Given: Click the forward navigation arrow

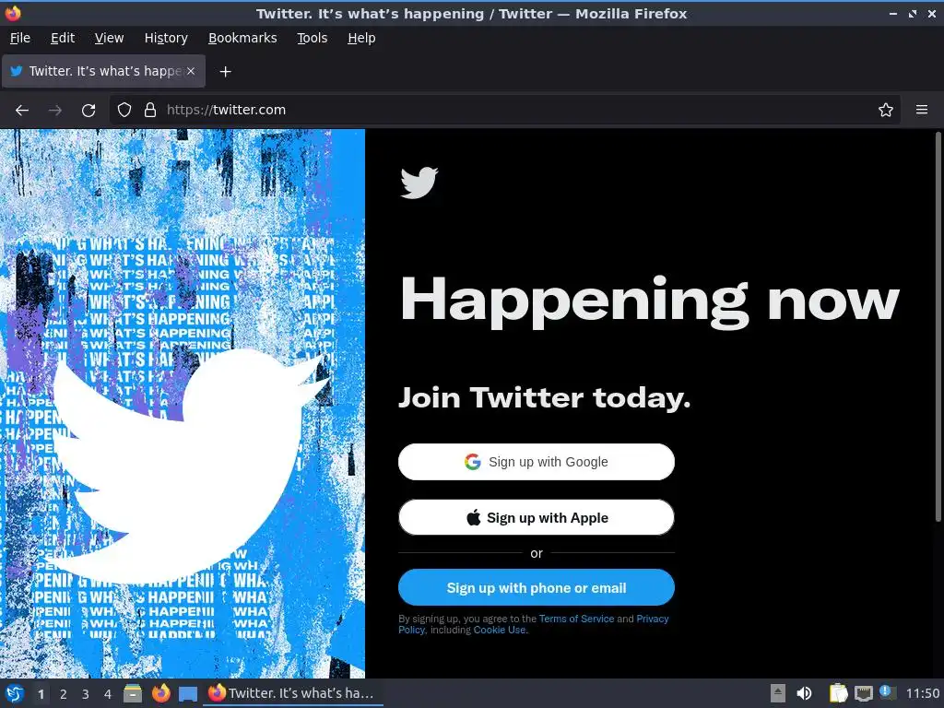Looking at the screenshot, I should pos(54,111).
